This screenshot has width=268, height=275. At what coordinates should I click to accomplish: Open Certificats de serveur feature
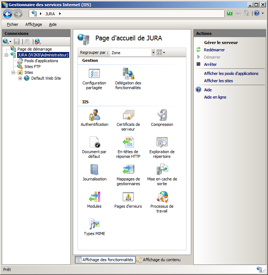pyautogui.click(x=128, y=115)
